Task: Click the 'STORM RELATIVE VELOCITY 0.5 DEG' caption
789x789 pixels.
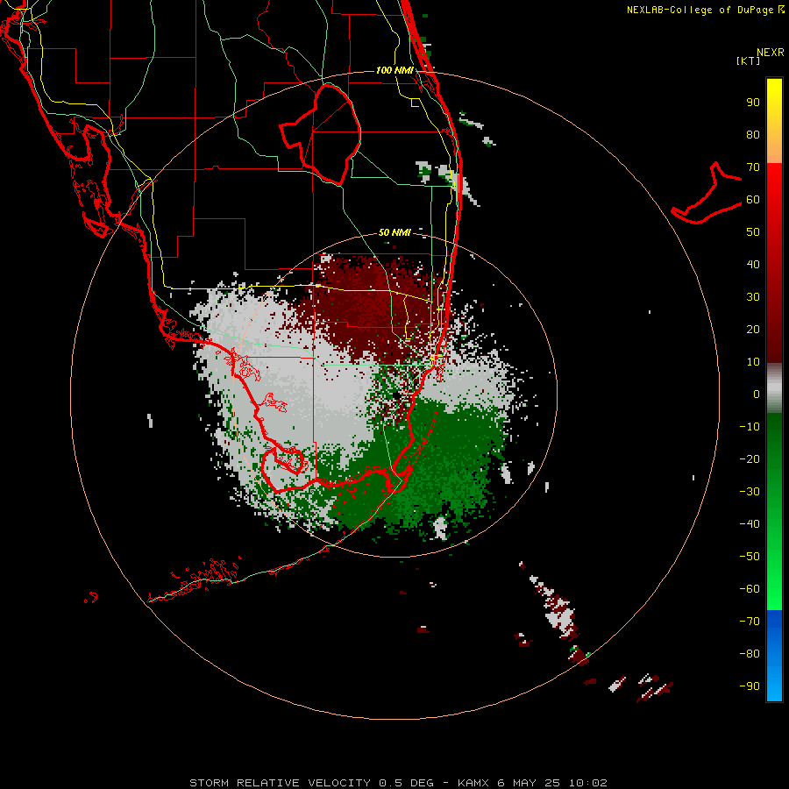Action: (x=312, y=783)
